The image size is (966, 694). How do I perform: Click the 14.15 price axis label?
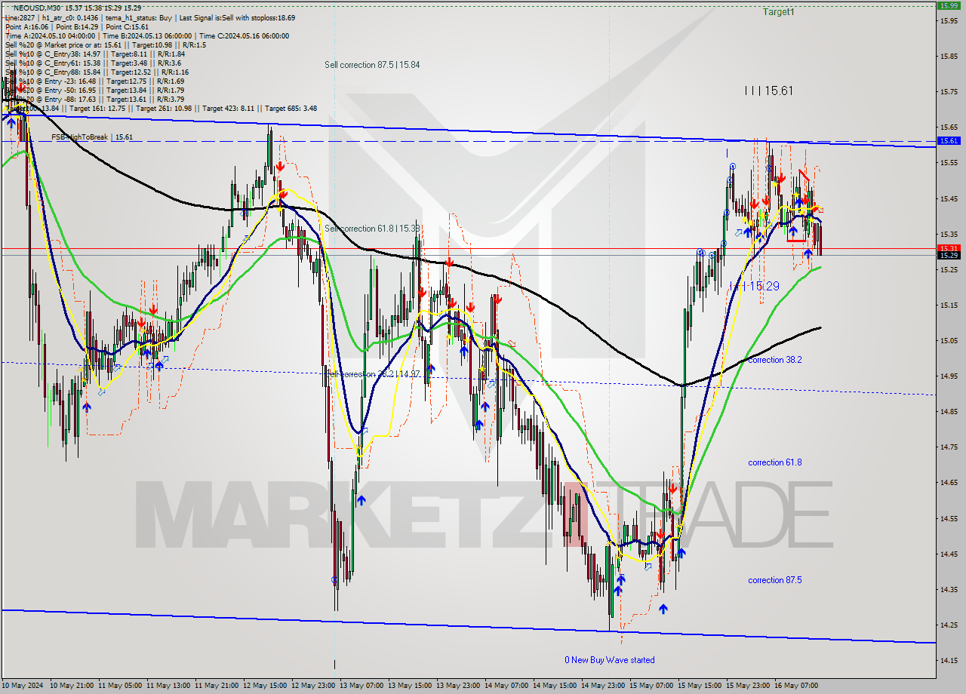pos(949,661)
